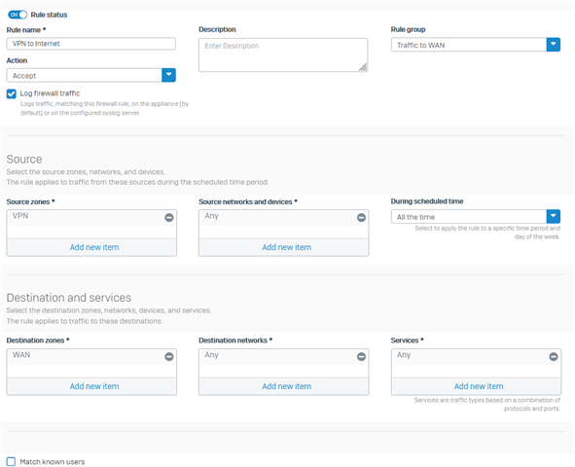Enable Match known users checkbox

11,461
